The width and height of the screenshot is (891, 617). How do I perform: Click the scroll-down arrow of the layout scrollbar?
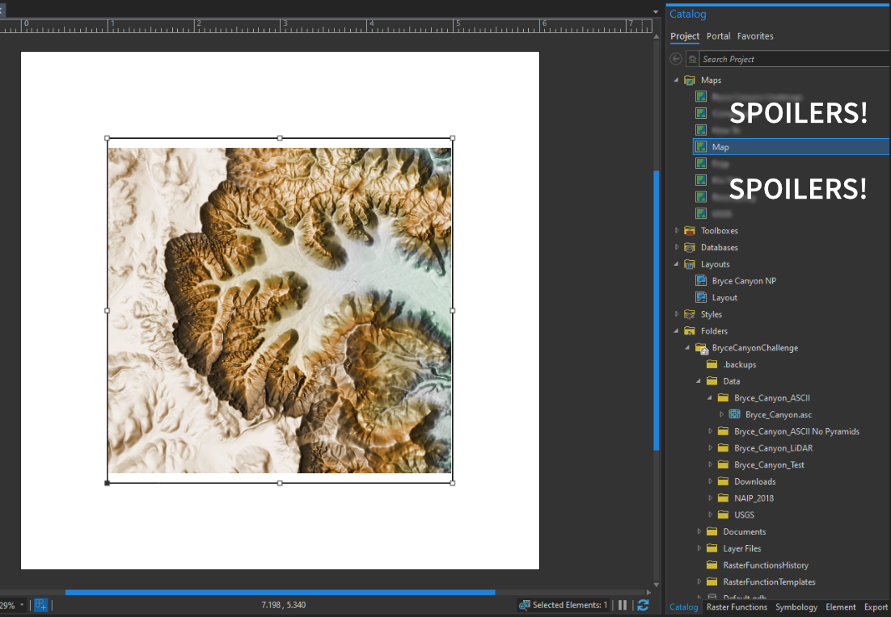click(657, 584)
